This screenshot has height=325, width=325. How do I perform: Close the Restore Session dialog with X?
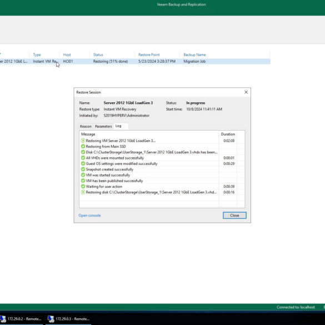coord(246,92)
